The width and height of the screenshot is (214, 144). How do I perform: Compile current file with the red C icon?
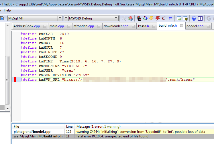point(164,18)
